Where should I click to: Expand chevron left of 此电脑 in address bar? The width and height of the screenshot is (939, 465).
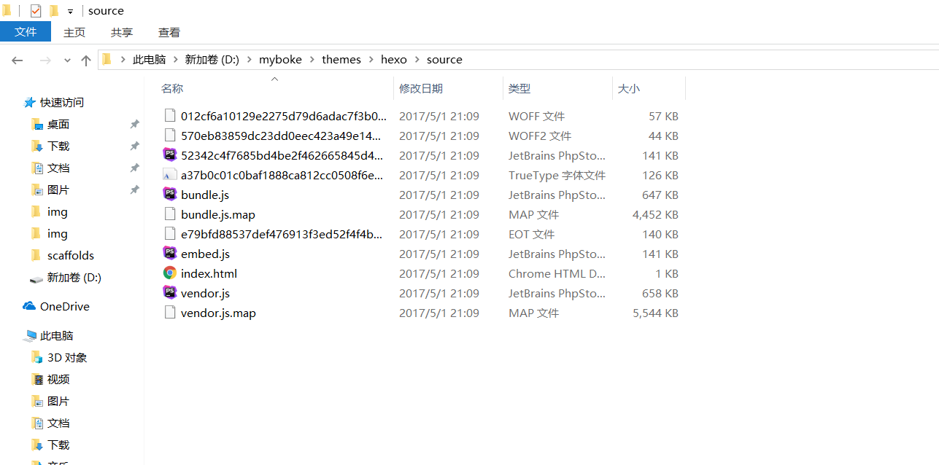(122, 60)
